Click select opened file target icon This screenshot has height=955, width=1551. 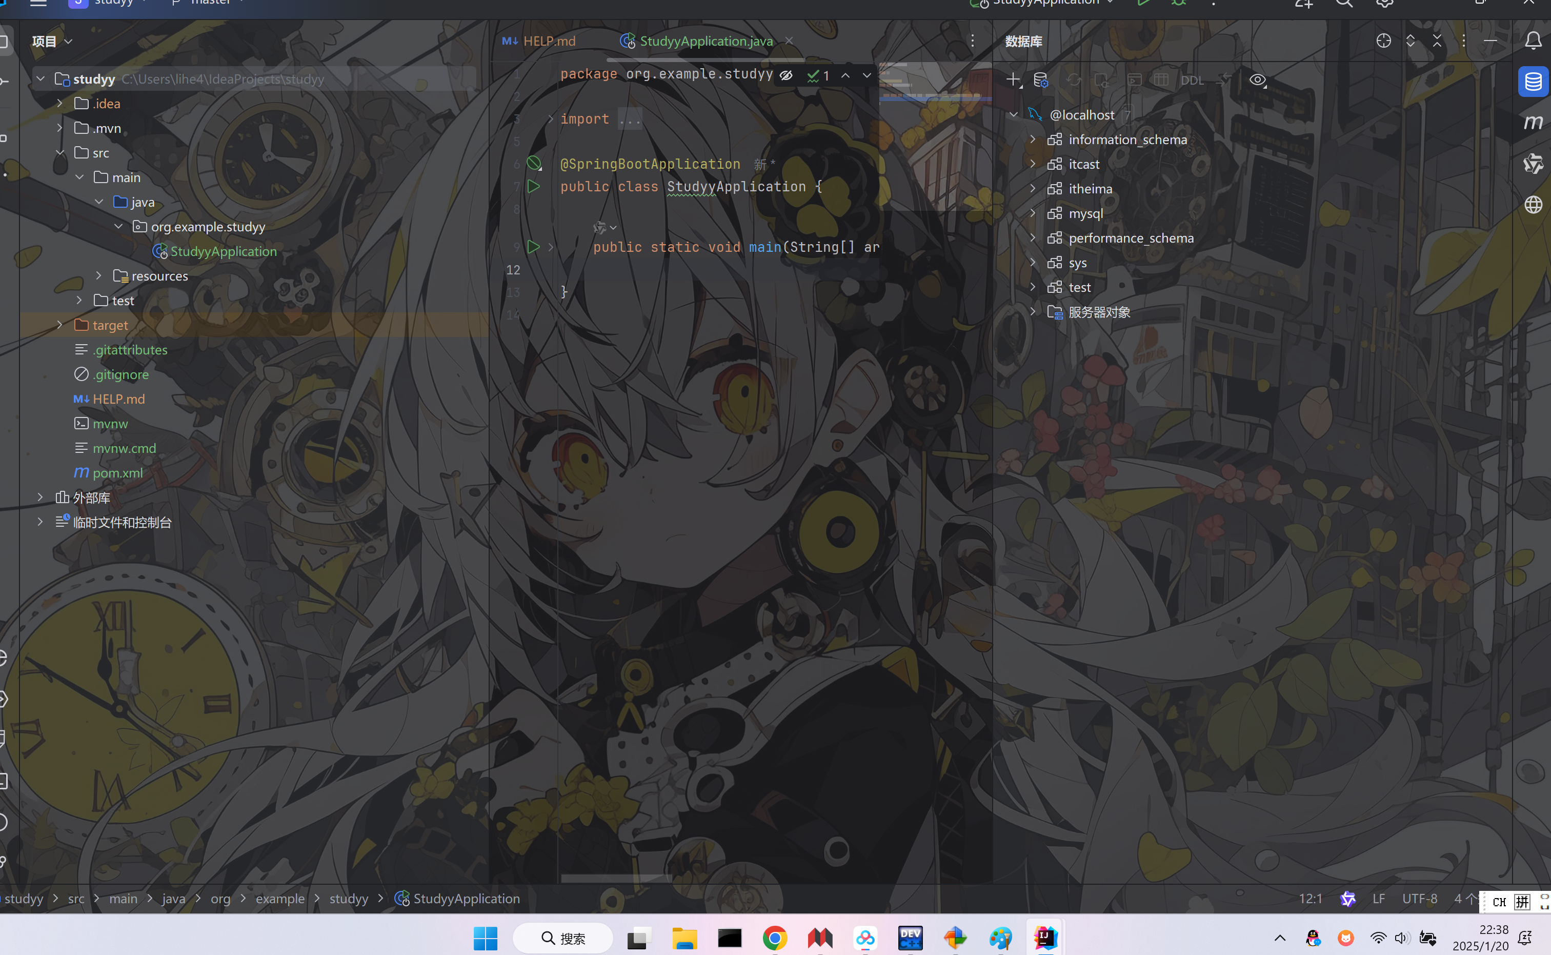point(1383,41)
